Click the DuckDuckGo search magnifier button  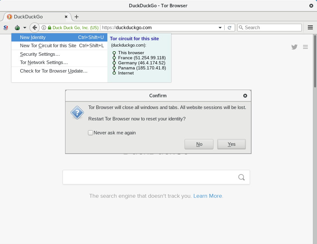241,177
